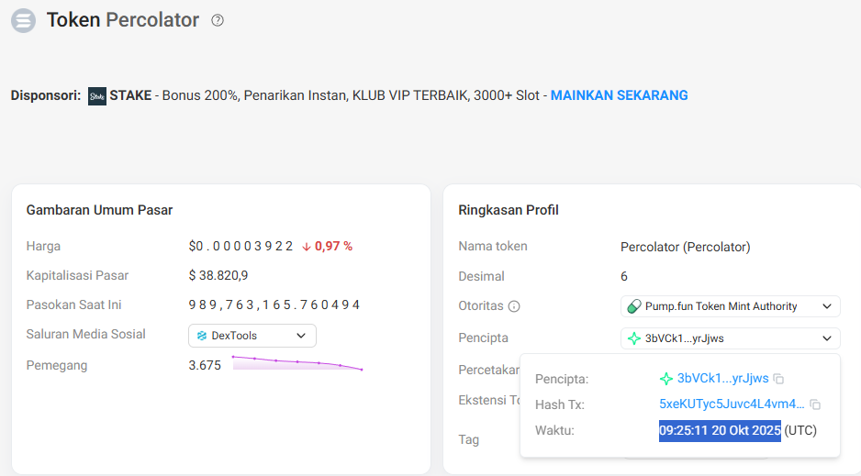Click the highlighted Waktu timestamp
Viewport: 861px width, 476px height.
(x=720, y=430)
